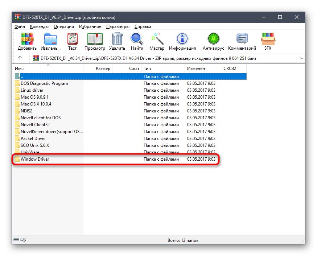The height and width of the screenshot is (256, 317).
Task: Select the NDIS2 folder name
Action: pyautogui.click(x=26, y=111)
